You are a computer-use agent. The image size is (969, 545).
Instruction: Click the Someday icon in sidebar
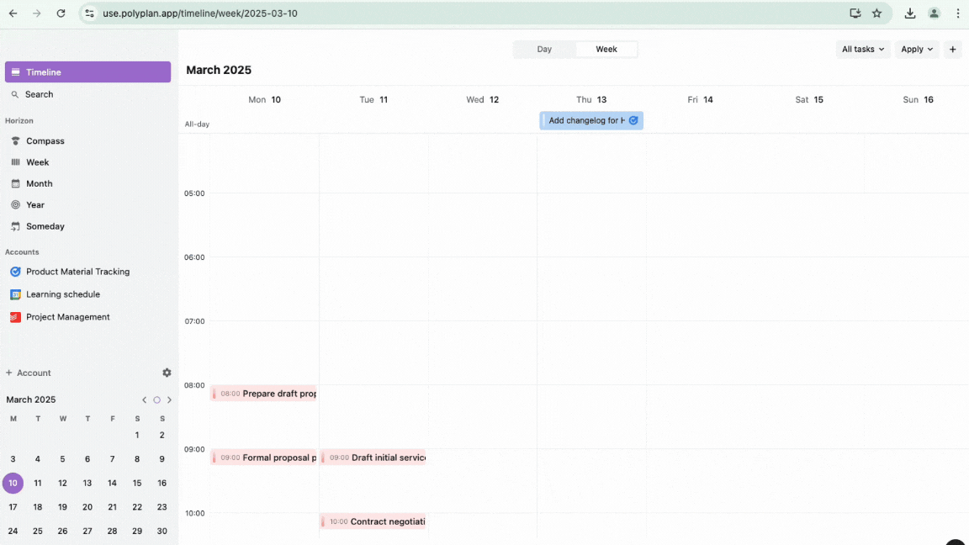(x=15, y=226)
